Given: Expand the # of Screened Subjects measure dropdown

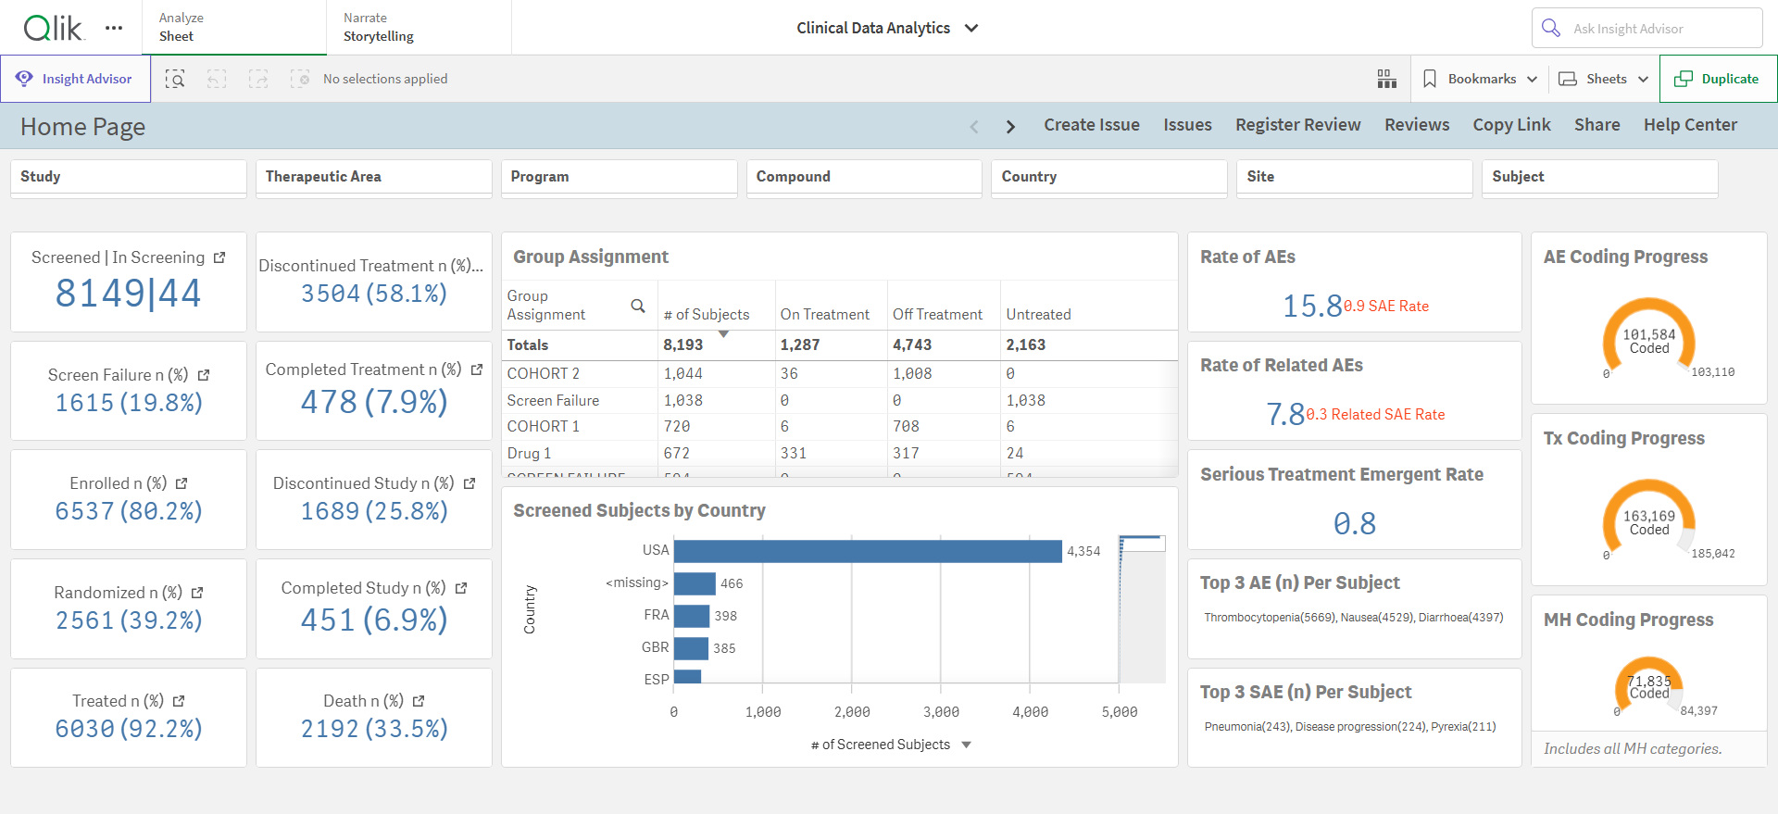Looking at the screenshot, I should pyautogui.click(x=967, y=745).
